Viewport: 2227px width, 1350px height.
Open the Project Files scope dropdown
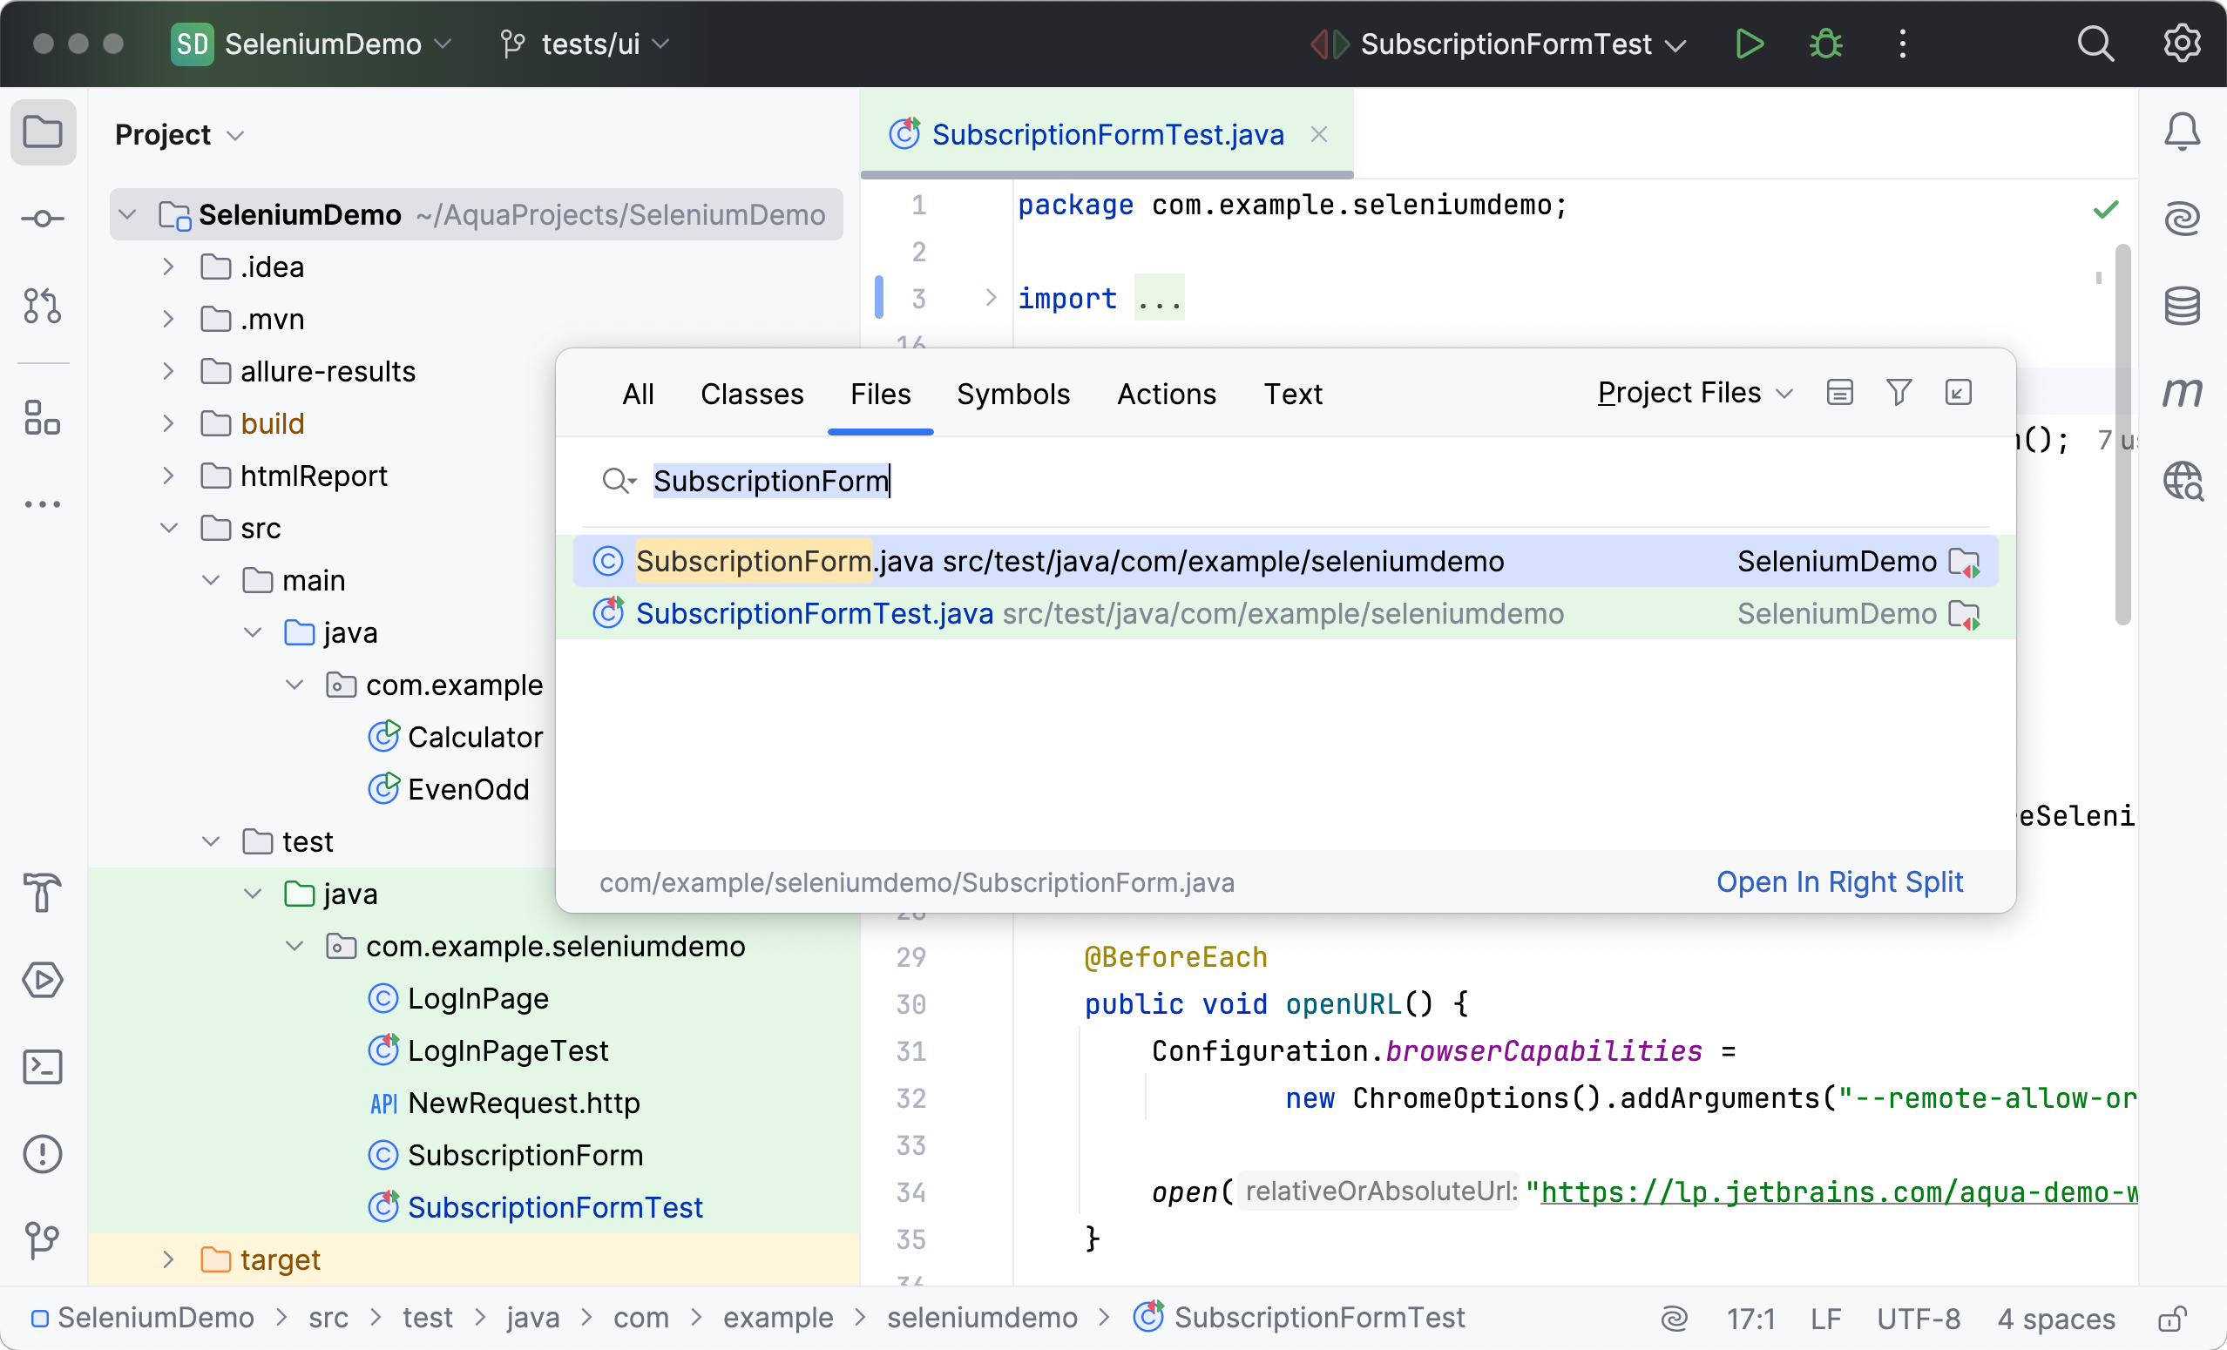coord(1695,393)
